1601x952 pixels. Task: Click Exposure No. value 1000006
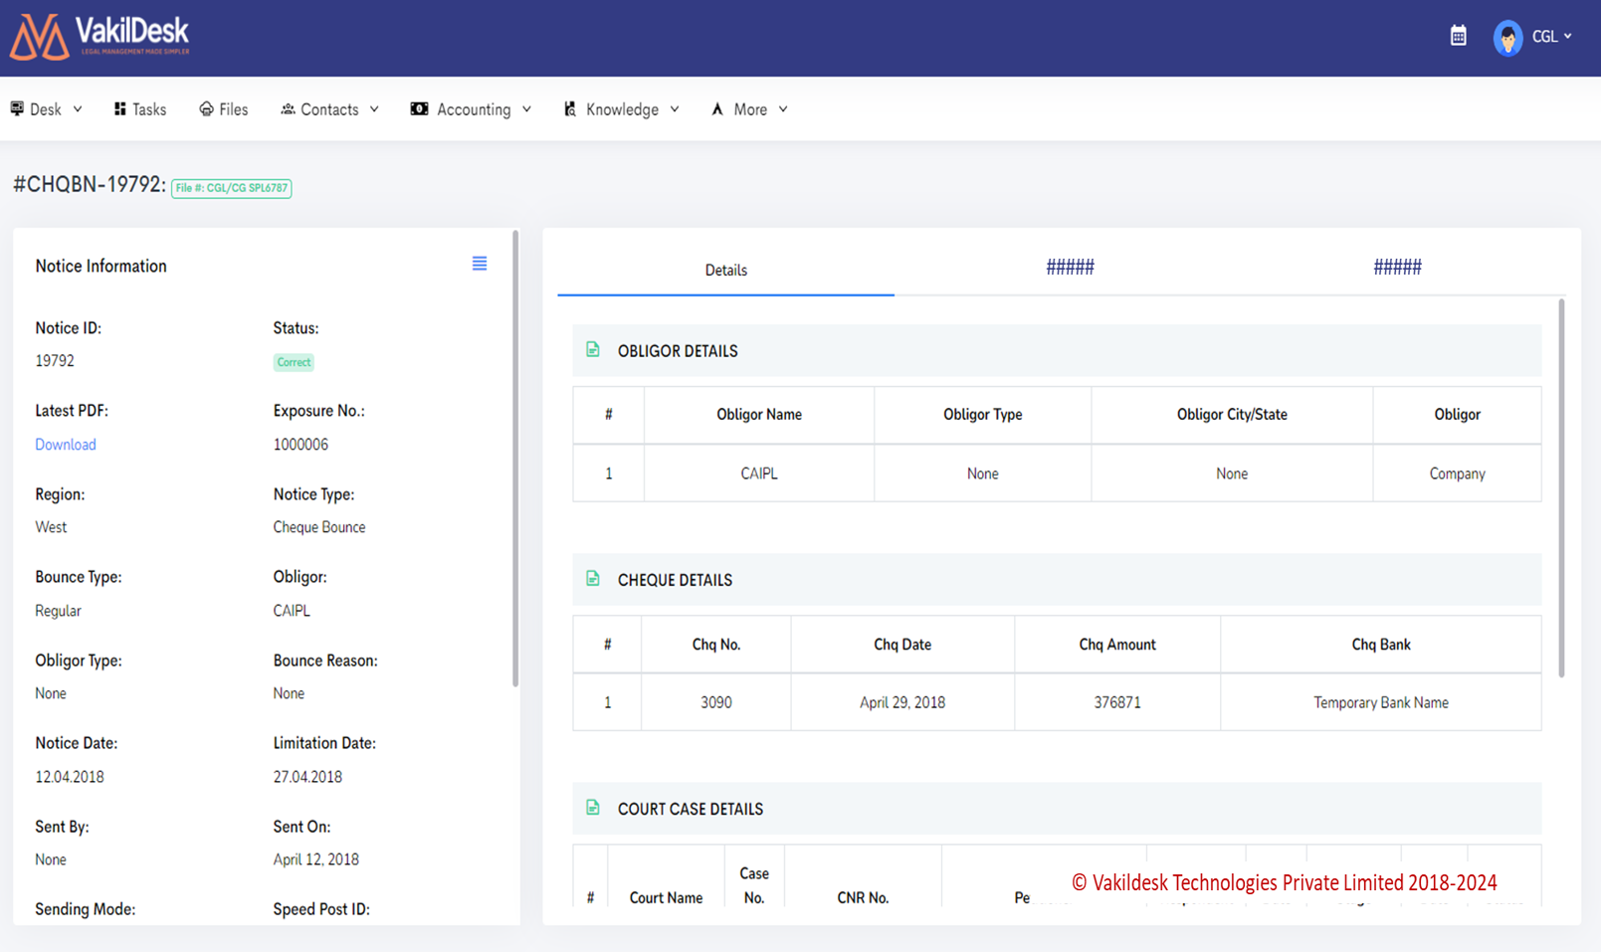(300, 445)
